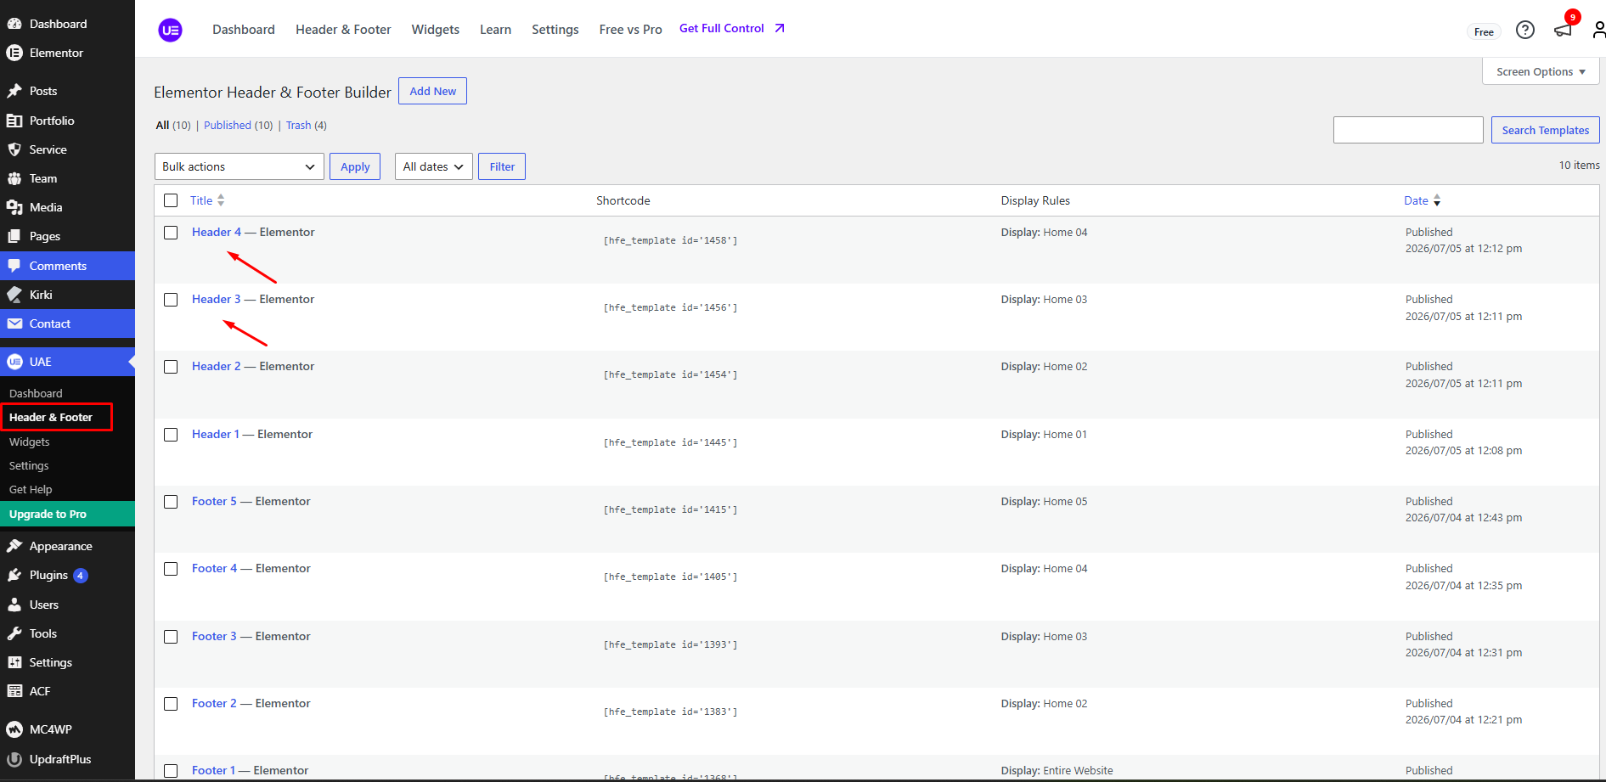
Task: Check the Footer 3 row checkbox
Action: [x=171, y=637]
